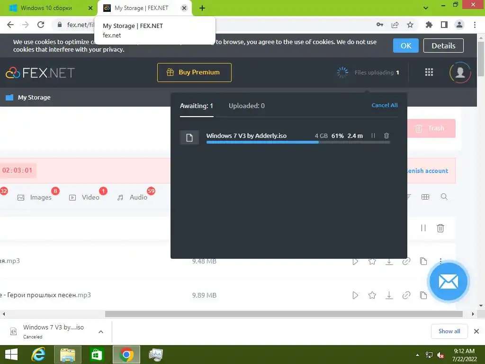485x364 pixels.
Task: Click Show all downloads
Action: [x=449, y=331]
